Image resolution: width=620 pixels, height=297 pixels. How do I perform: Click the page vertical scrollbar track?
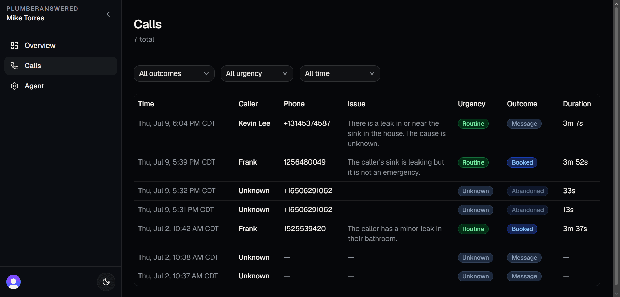click(x=616, y=148)
